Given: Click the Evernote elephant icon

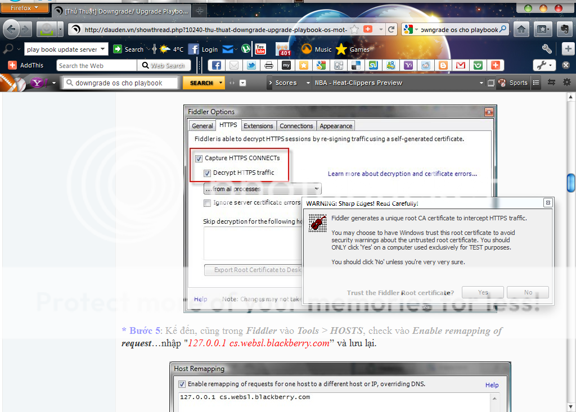Looking at the screenshot, I should (564, 29).
